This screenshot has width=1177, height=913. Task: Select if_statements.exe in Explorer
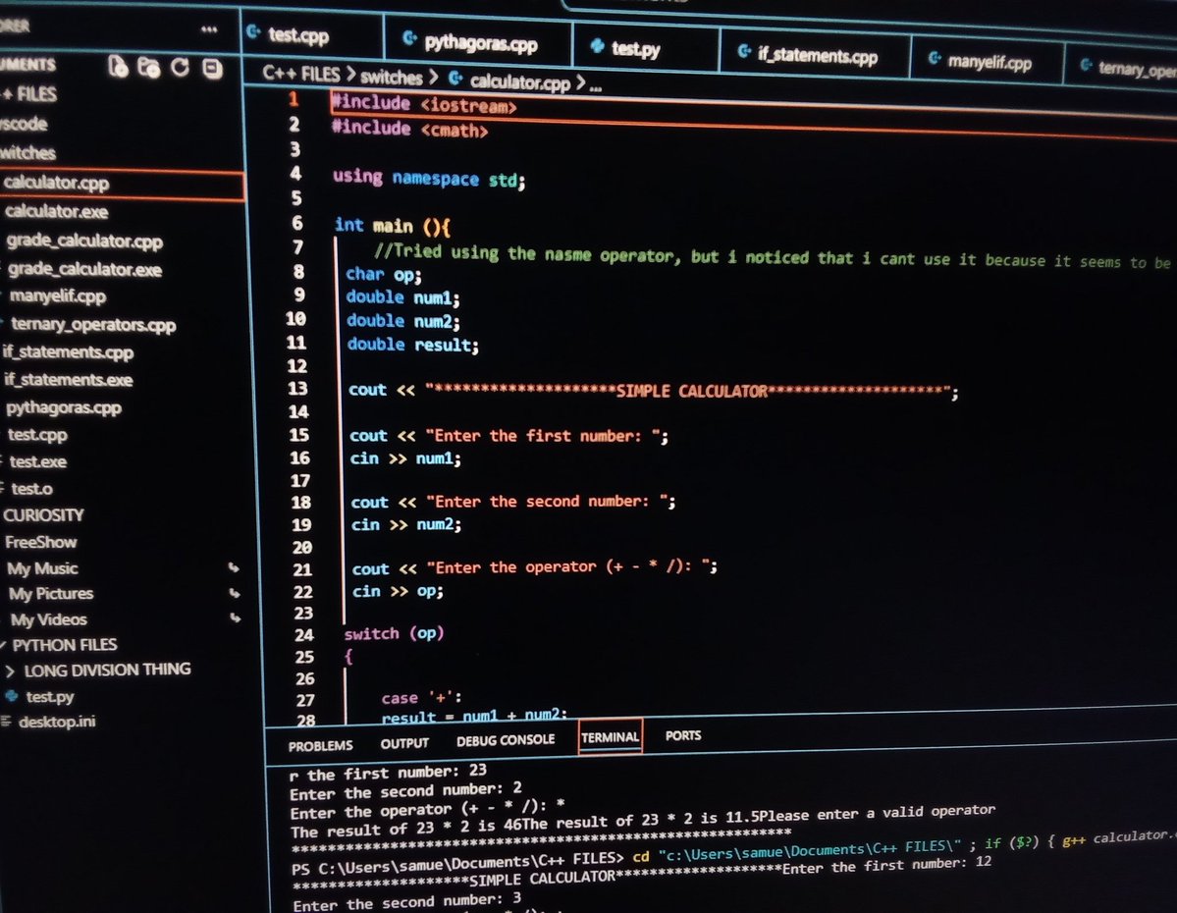(x=69, y=379)
